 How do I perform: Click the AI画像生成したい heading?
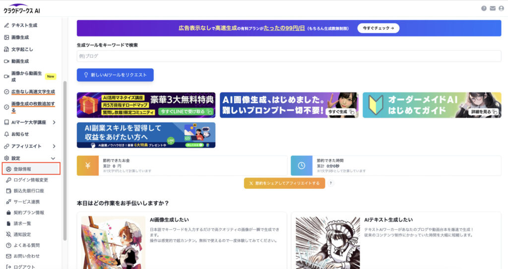coord(169,220)
